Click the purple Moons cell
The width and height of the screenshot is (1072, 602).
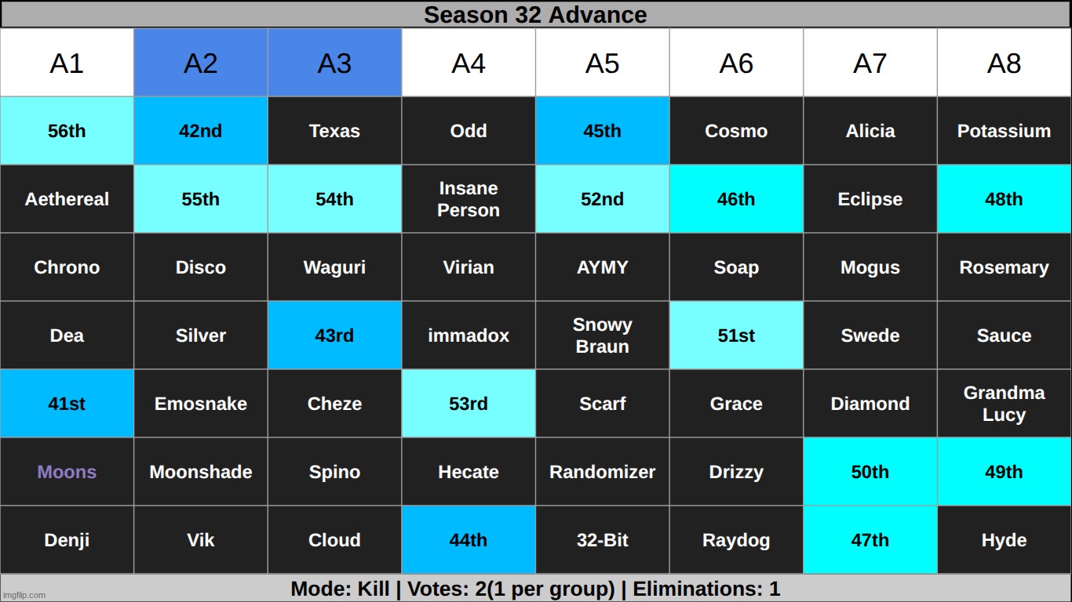(x=67, y=472)
